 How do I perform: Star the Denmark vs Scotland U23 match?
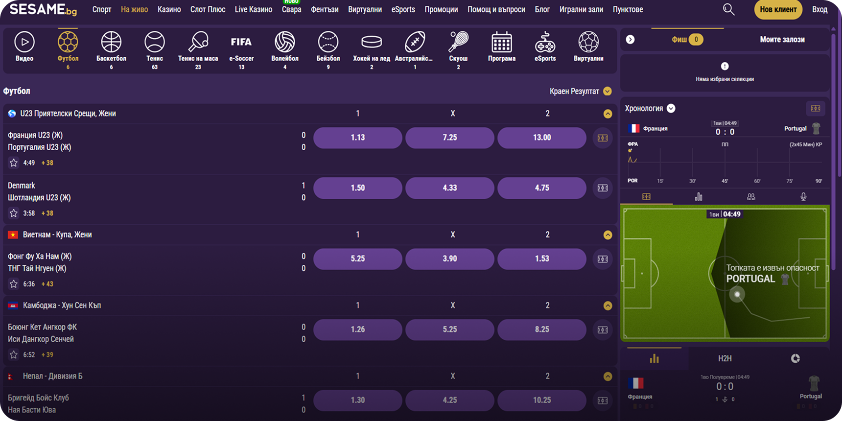[14, 213]
